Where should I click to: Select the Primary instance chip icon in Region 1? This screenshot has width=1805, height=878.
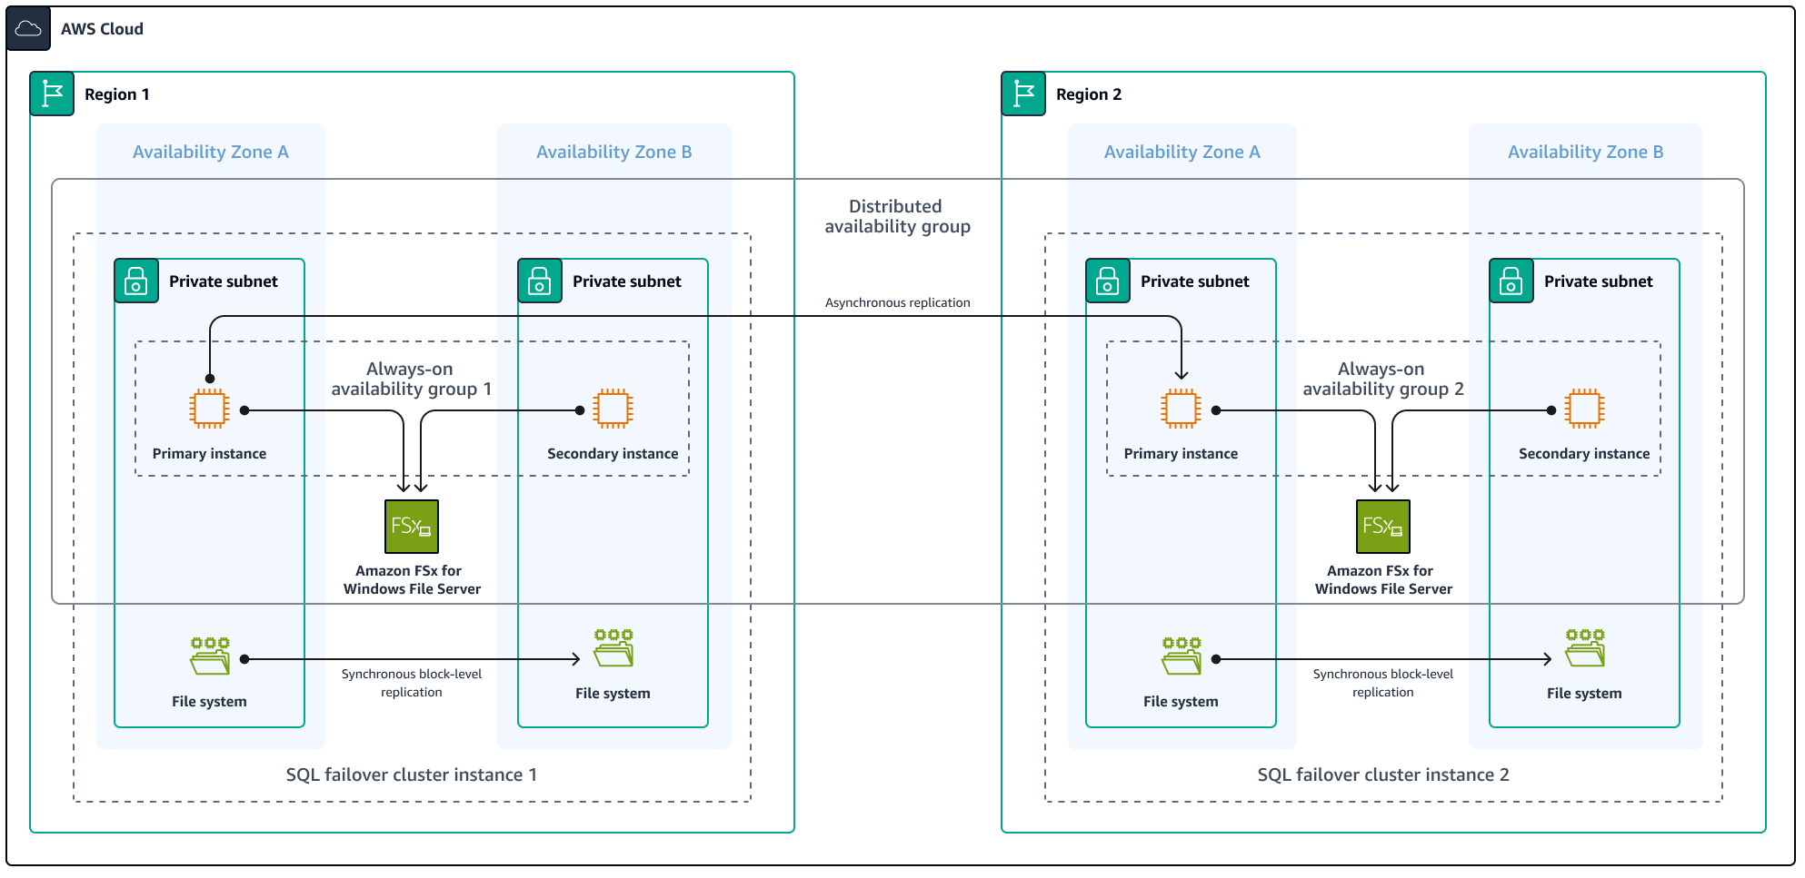(x=209, y=408)
